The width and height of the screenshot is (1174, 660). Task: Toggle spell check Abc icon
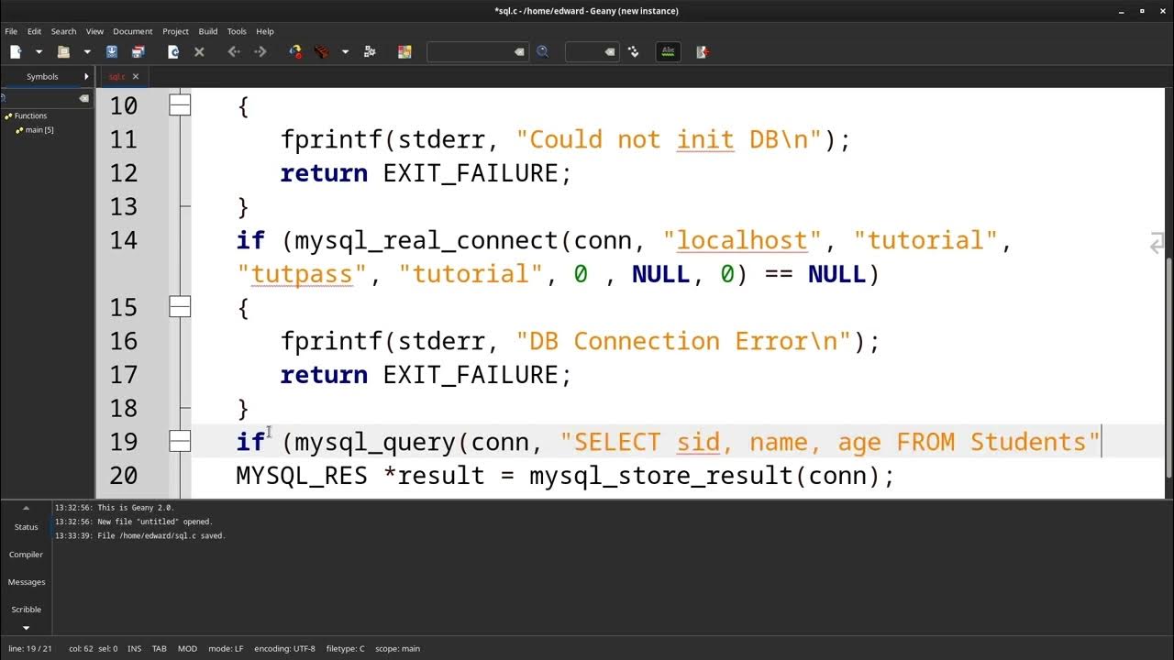pyautogui.click(x=669, y=52)
